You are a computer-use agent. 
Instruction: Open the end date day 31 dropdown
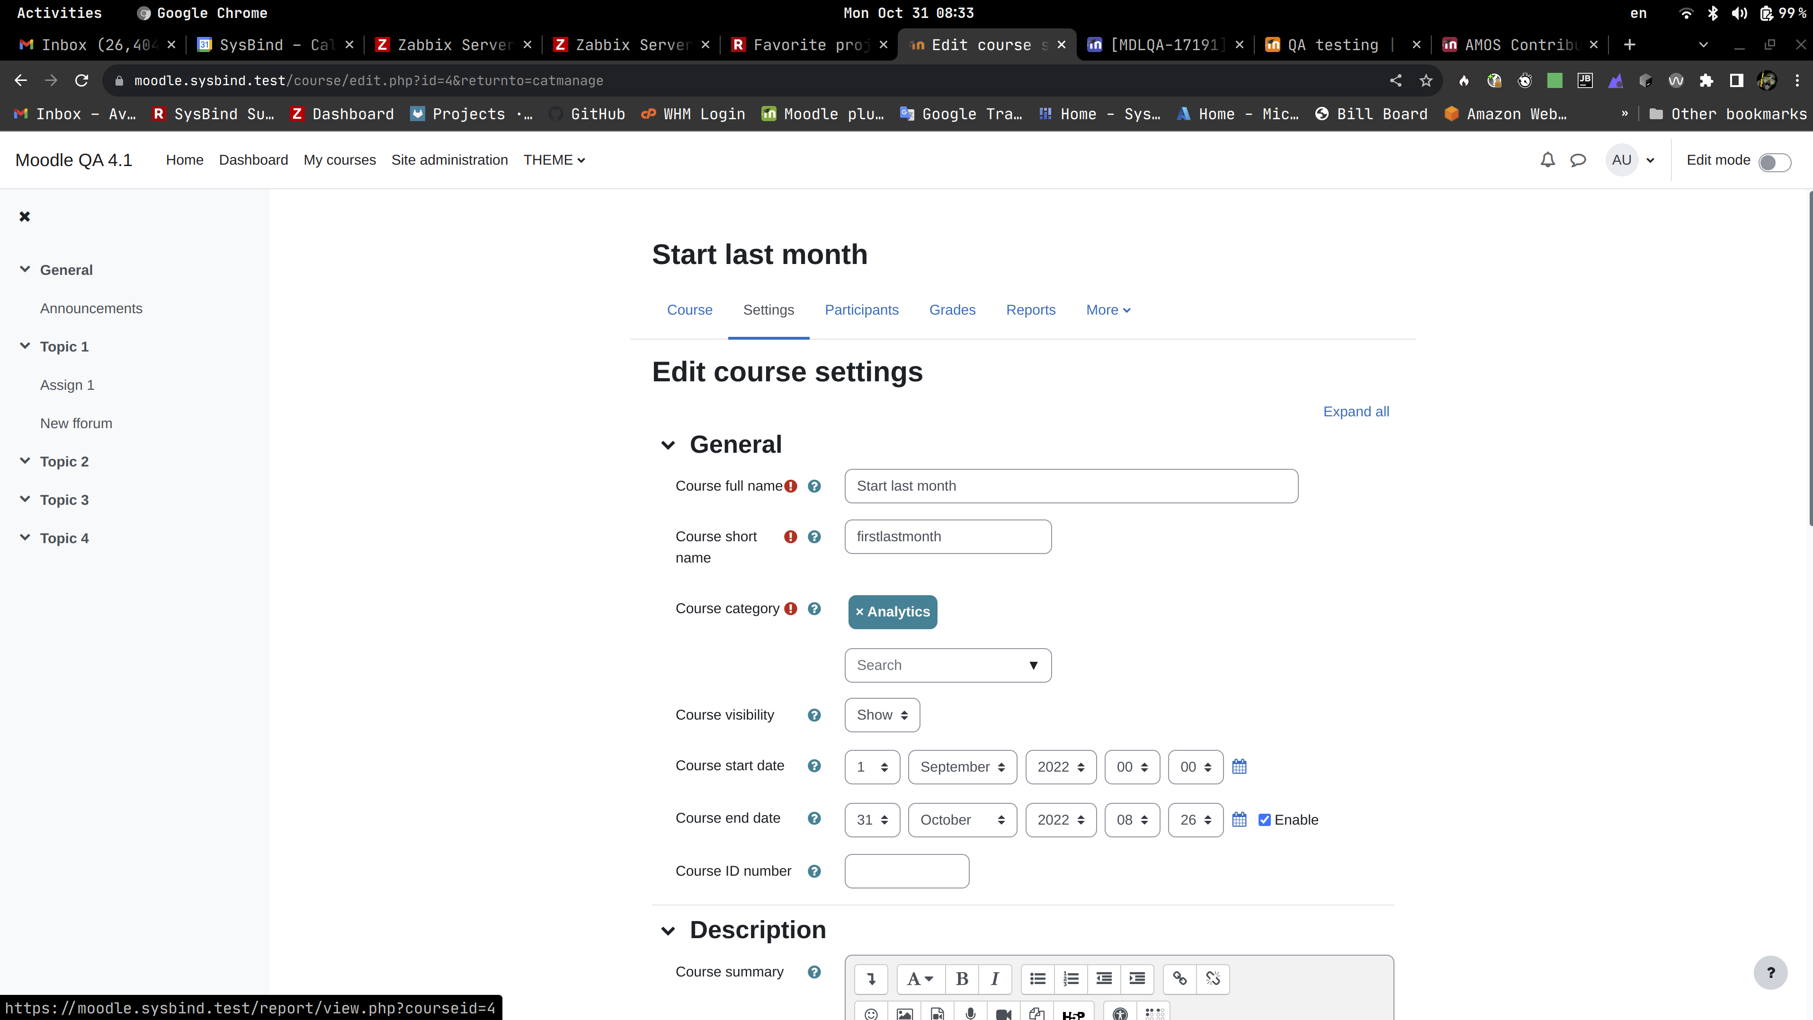(872, 819)
